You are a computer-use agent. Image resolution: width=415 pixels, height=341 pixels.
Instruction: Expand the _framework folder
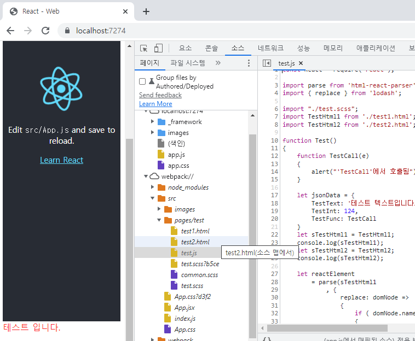[x=152, y=121]
